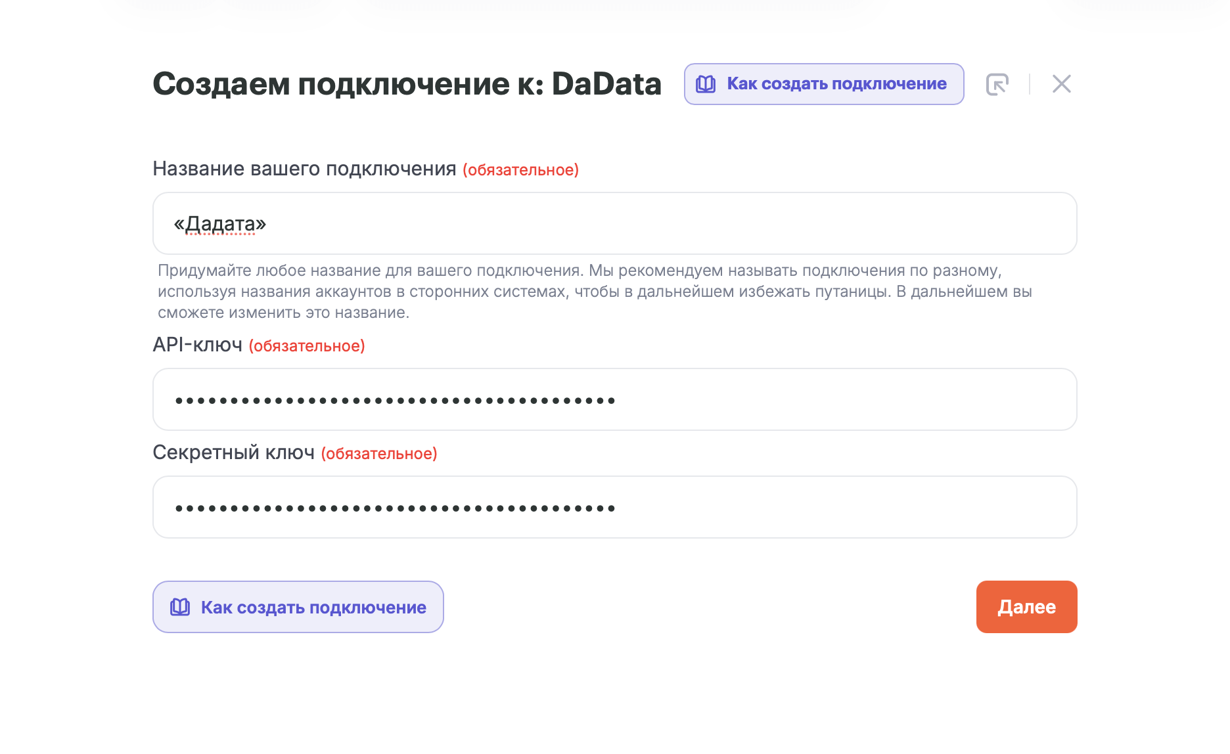Click the hint text starting "Придумайте любое название"
Viewport: 1230px width, 754px height.
595,292
